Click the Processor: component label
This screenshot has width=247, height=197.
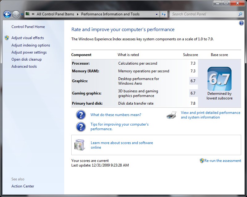coord(81,63)
